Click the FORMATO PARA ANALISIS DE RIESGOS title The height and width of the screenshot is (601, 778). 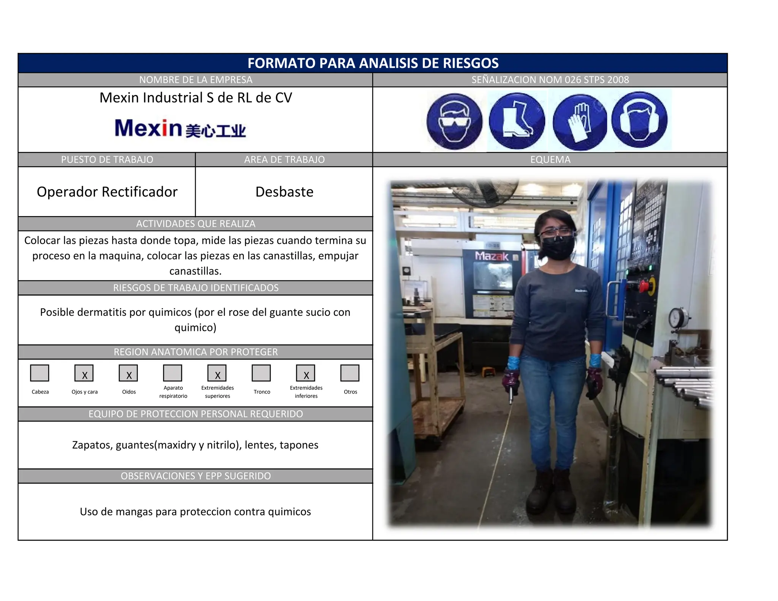(373, 63)
